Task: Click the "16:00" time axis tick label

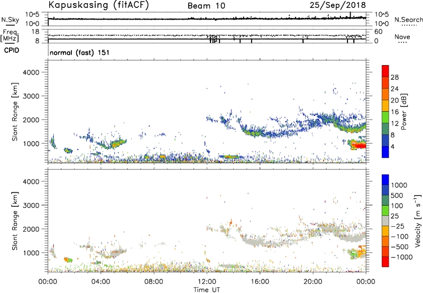Action: (x=260, y=282)
